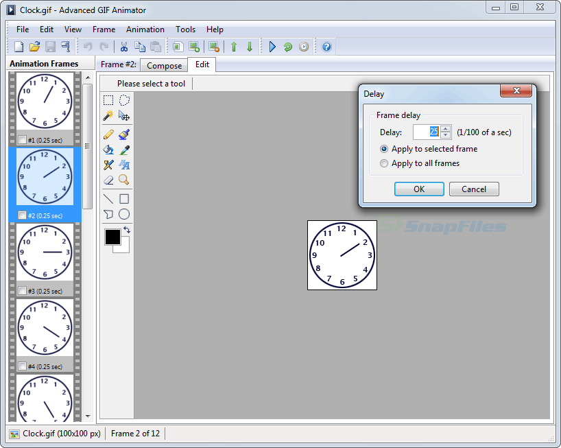Screen dimensions: 561x448
Task: Click the Save As toolbar icon
Action: (66, 47)
